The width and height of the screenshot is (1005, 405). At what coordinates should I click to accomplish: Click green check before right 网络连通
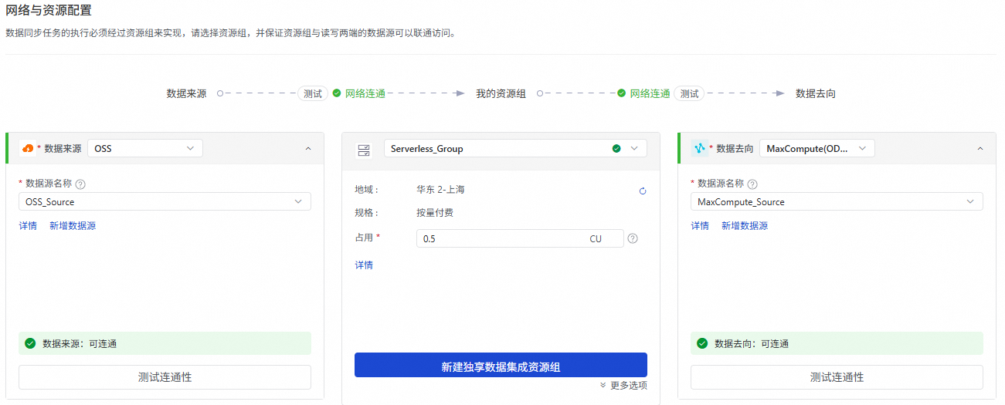coord(622,93)
